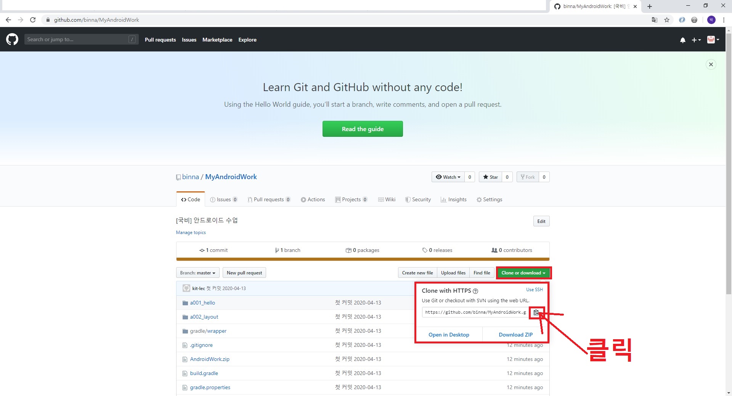Copy the clone URL to clipboard
The width and height of the screenshot is (732, 396).
coord(536,313)
